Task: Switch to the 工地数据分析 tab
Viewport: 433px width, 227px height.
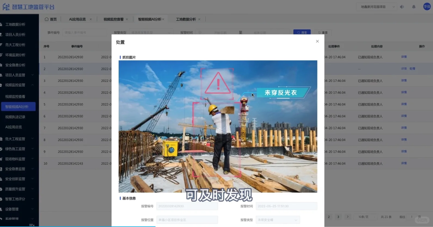Action: 186,19
